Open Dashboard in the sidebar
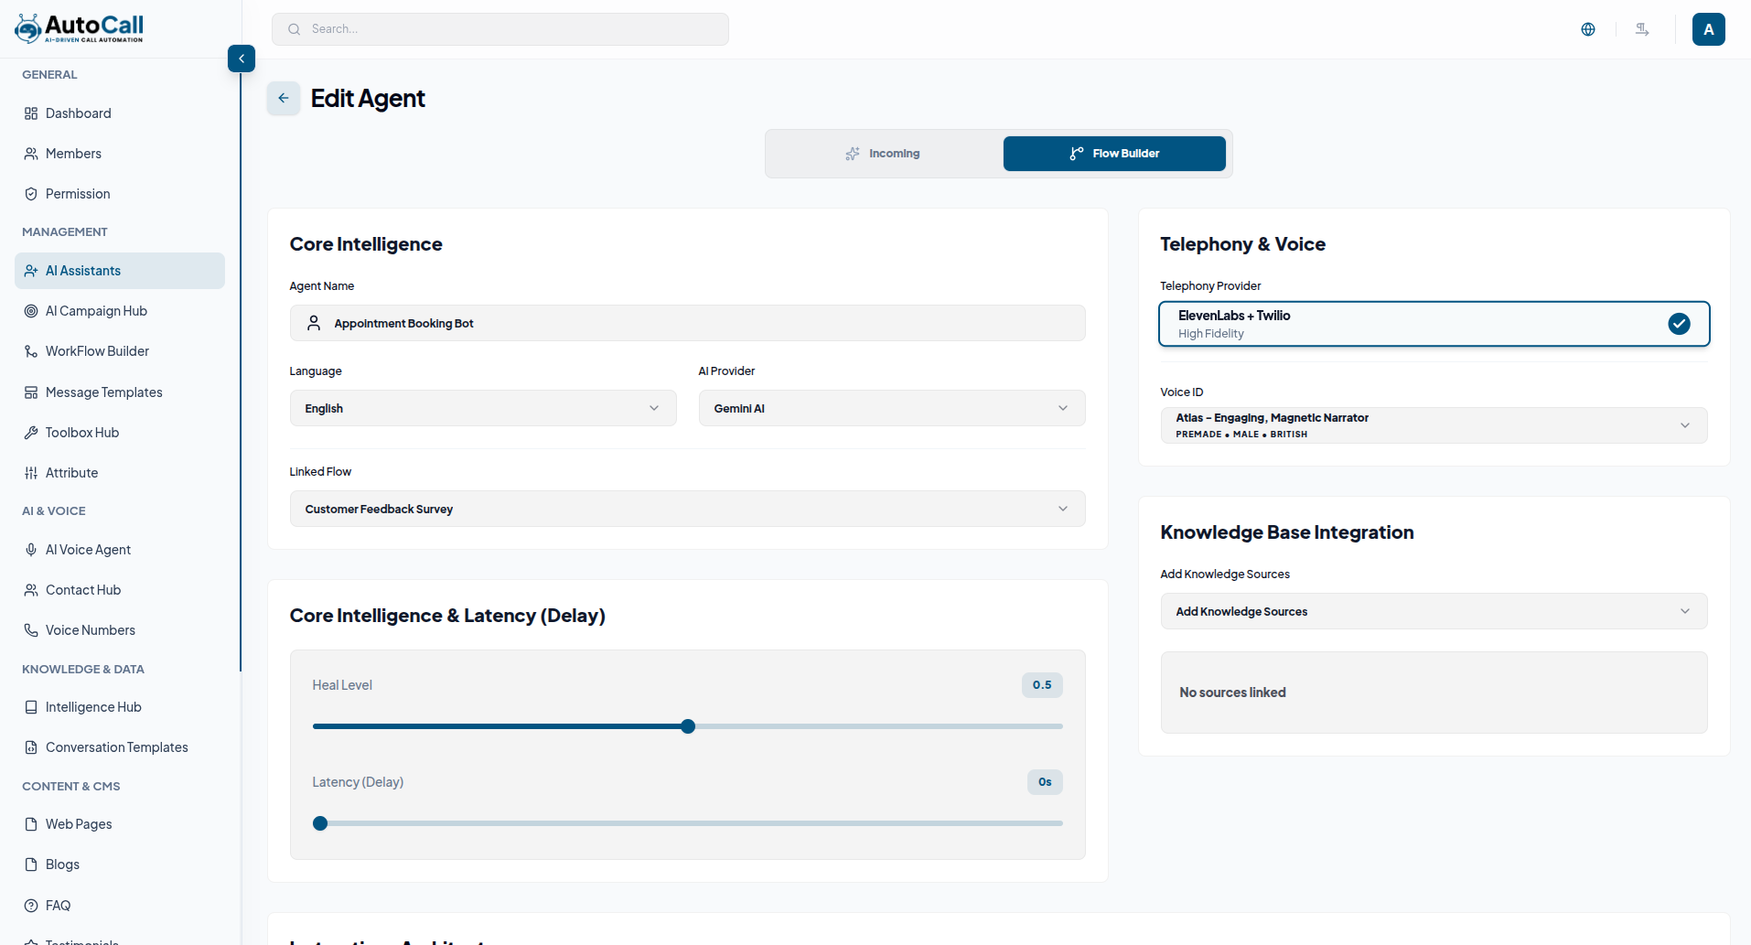Viewport: 1751px width, 945px height. pyautogui.click(x=120, y=113)
